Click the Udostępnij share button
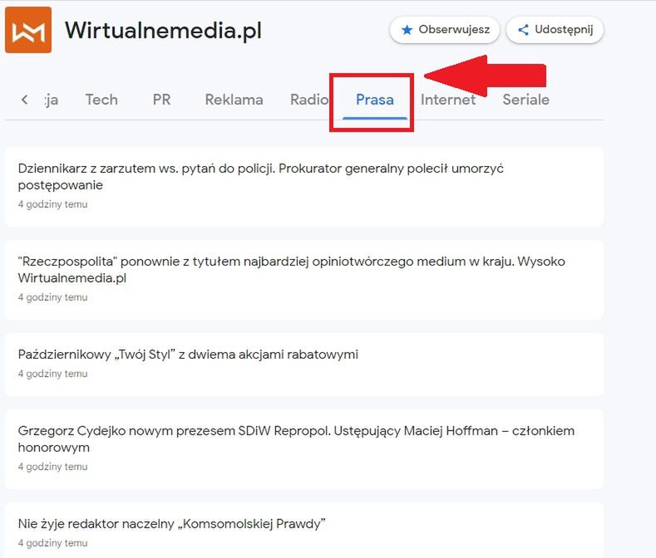 click(x=555, y=30)
